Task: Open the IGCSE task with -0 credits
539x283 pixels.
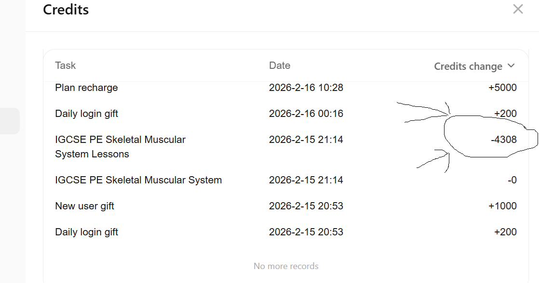Action: tap(138, 180)
